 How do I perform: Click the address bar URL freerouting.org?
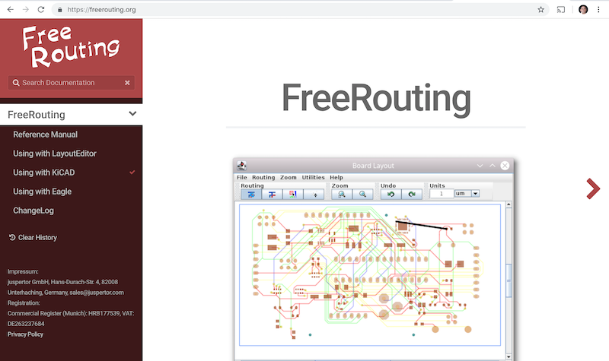[101, 10]
